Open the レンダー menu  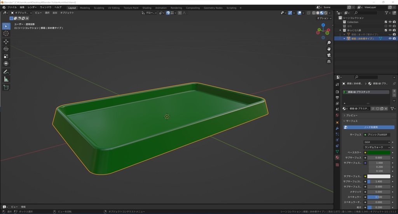tap(32, 7)
